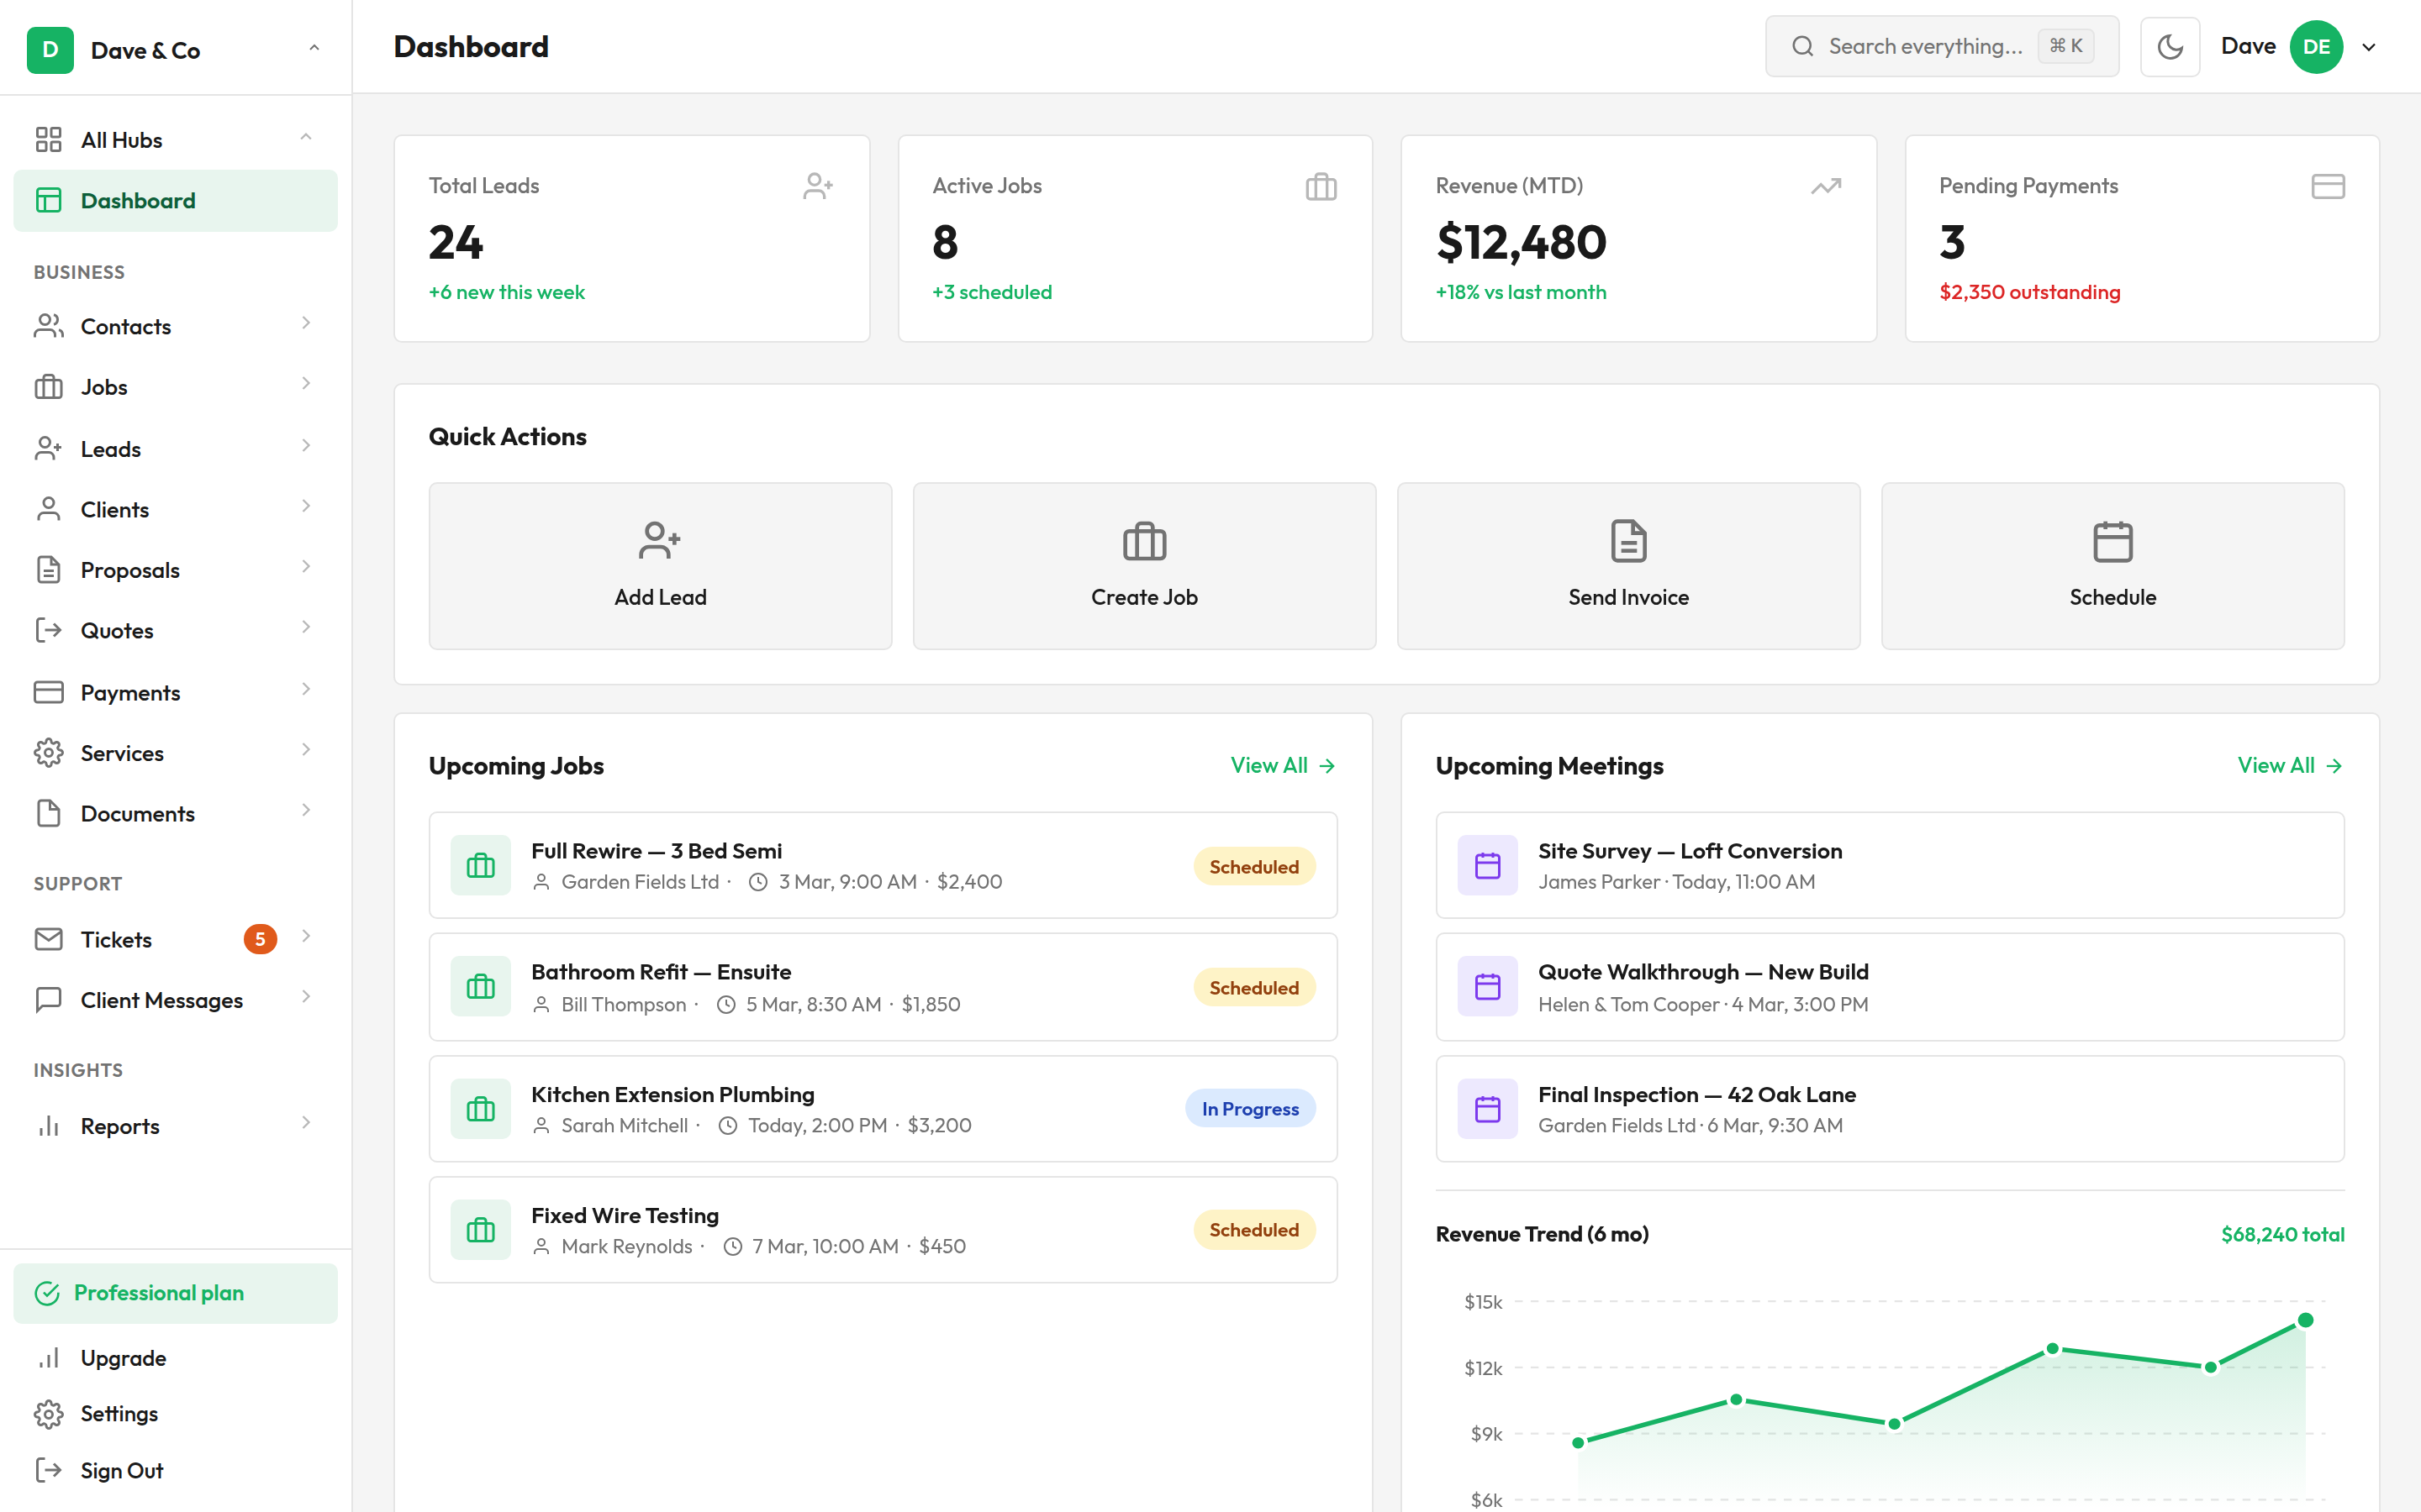Click the Pending Payments card icon
The image size is (2421, 1512).
click(2327, 186)
